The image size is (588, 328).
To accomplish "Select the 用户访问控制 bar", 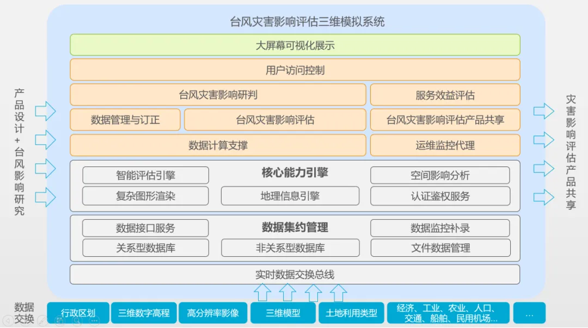I will pos(295,70).
